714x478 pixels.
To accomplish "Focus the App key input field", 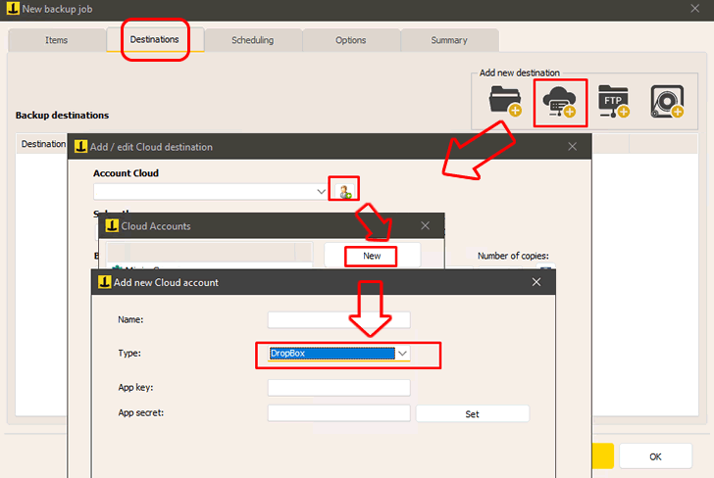I will pos(338,388).
